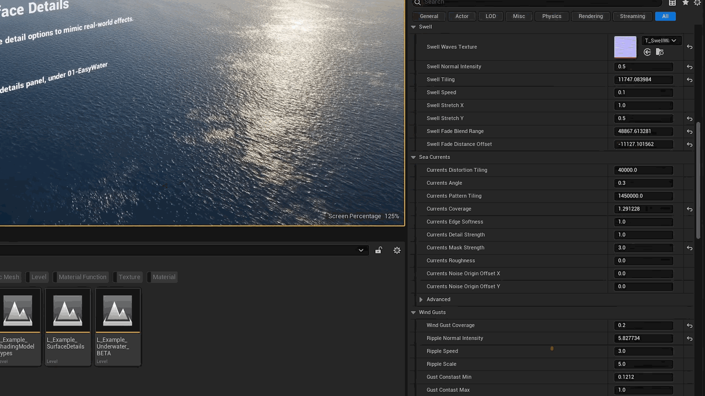Reset Currents Coverage to default

tap(690, 209)
